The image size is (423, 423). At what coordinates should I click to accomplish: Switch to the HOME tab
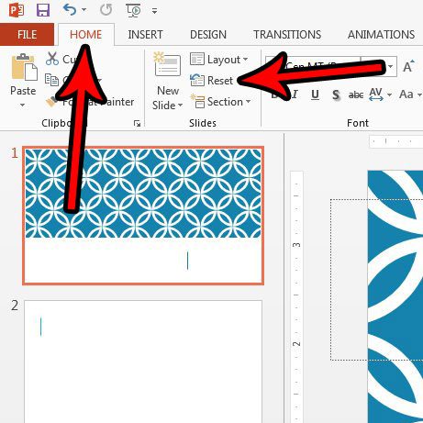(x=85, y=34)
